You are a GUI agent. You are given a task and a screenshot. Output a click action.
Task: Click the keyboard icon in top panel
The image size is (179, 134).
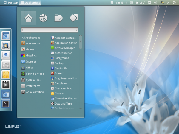point(131,3)
